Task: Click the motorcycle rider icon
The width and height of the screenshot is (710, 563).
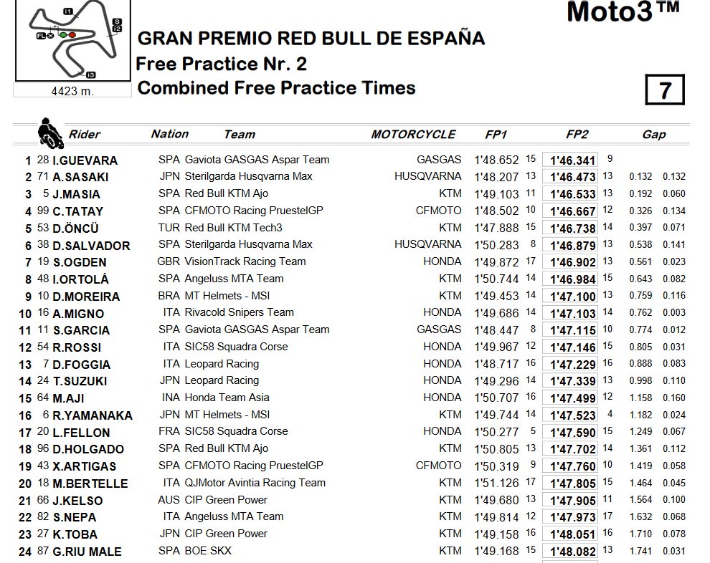Action: point(49,133)
